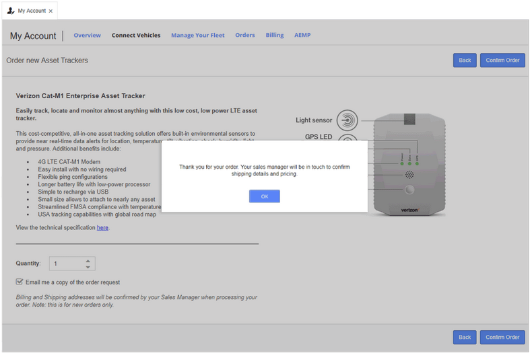
Task: Click the 'My Account' page heading
Action: coord(33,36)
